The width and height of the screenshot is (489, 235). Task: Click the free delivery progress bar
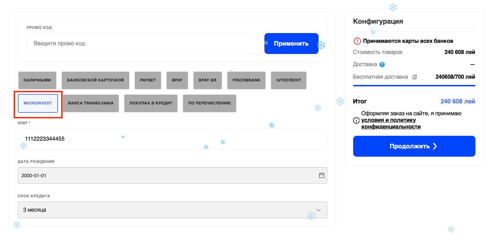coord(414,85)
